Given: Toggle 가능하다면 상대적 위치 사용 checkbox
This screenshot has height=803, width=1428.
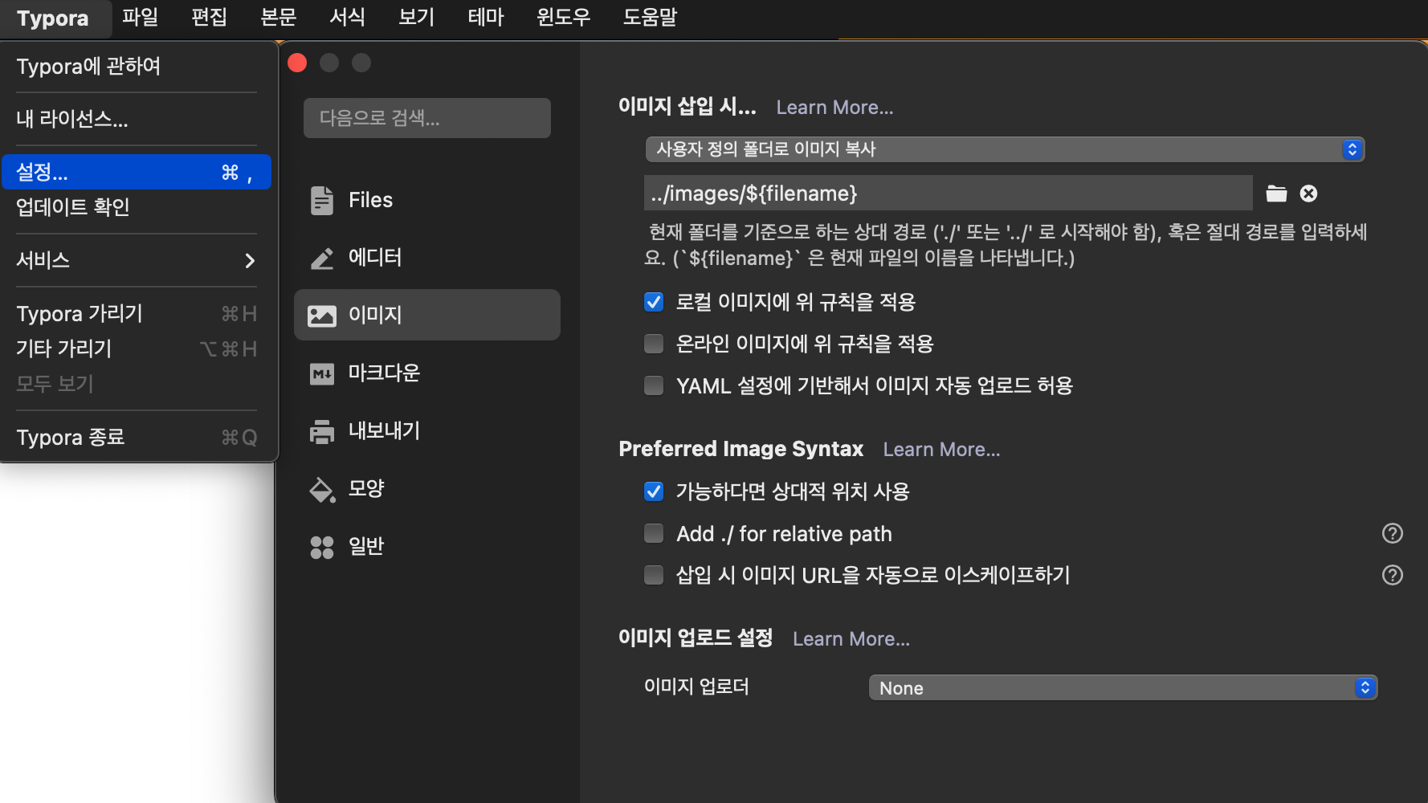Looking at the screenshot, I should coord(654,491).
